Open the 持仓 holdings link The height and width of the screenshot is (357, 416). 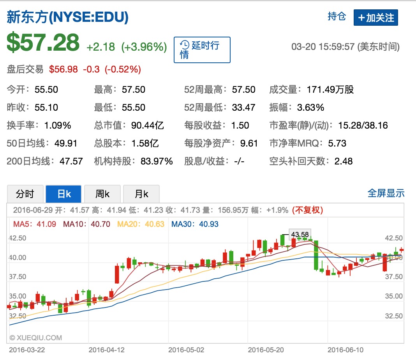337,16
